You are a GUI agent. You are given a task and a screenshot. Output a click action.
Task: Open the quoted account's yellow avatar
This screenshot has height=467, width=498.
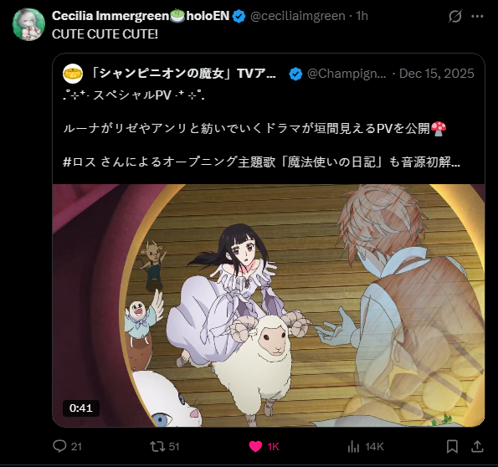point(73,74)
